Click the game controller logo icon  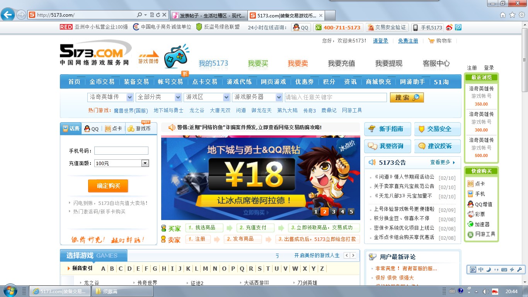176,56
